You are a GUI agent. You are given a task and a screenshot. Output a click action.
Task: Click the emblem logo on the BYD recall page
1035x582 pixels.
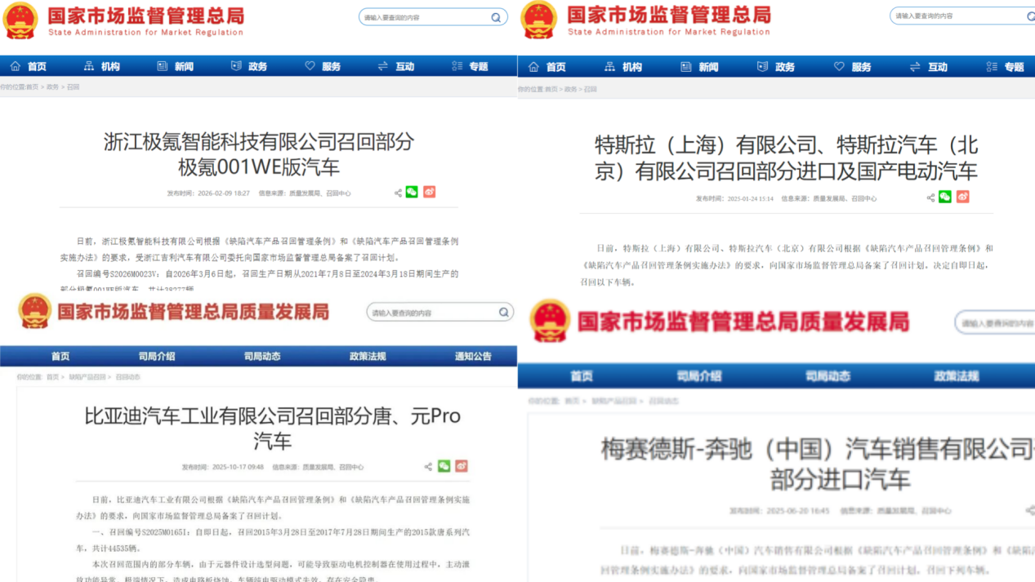pyautogui.click(x=34, y=311)
